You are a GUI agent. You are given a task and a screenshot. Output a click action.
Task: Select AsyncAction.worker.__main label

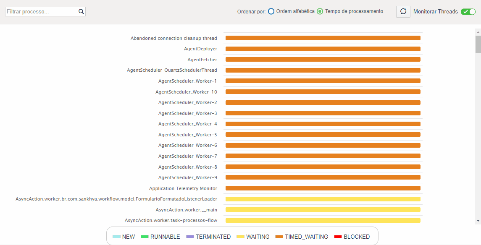pyautogui.click(x=186, y=210)
